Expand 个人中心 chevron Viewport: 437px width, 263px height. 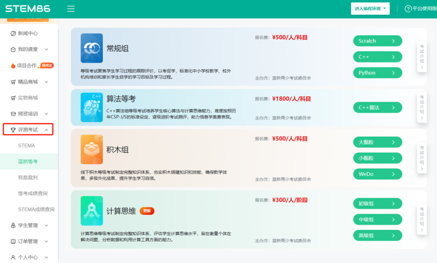pyautogui.click(x=46, y=257)
